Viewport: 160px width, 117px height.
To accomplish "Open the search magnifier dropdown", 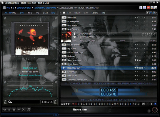I will pos(10,102).
